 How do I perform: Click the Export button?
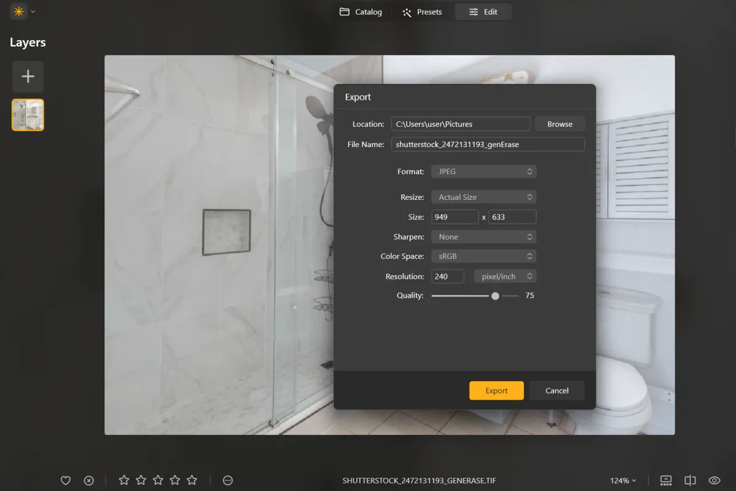click(496, 390)
